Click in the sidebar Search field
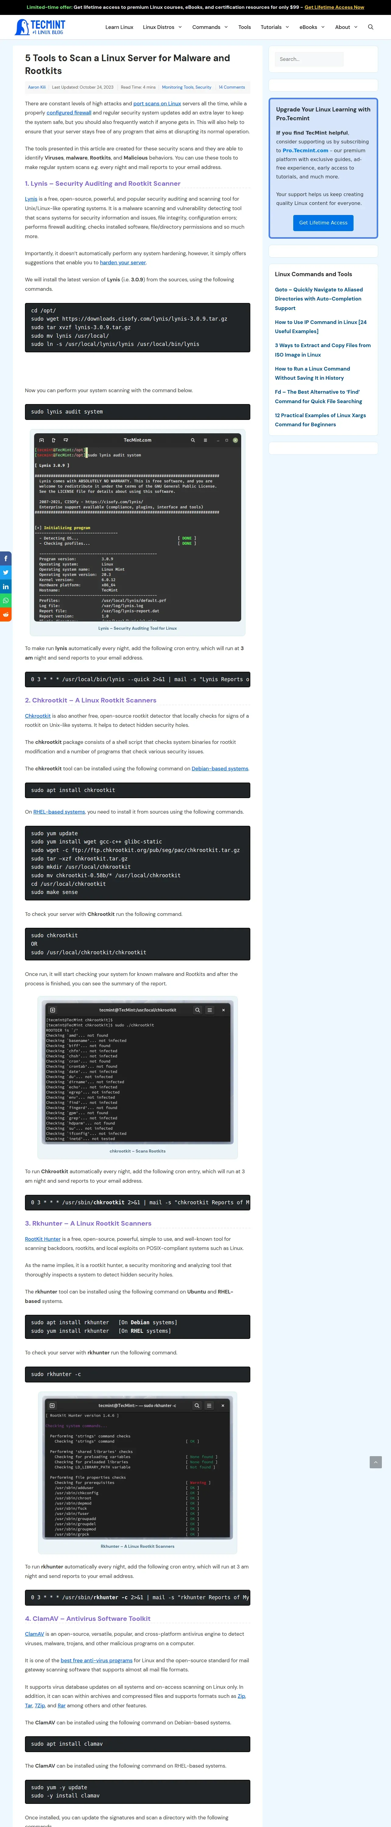This screenshot has width=391, height=1827. point(309,60)
